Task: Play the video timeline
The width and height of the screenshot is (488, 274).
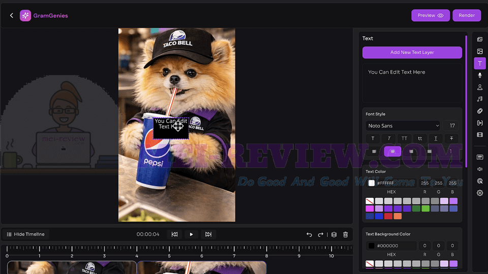Action: click(192, 234)
